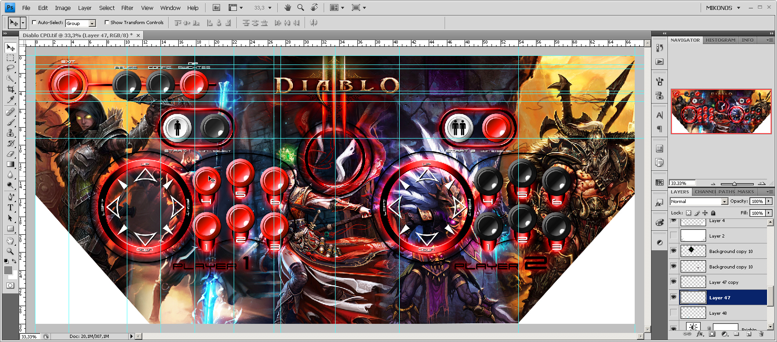Launch Adobe Bridge with the Br icon

click(216, 8)
